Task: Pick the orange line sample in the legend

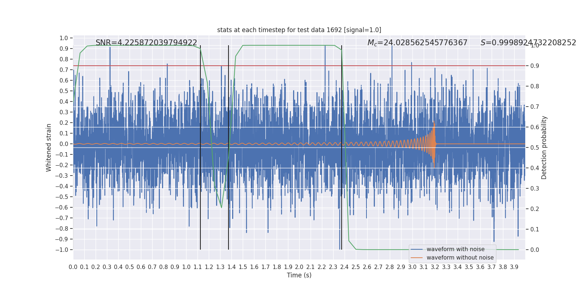Action: coord(416,258)
